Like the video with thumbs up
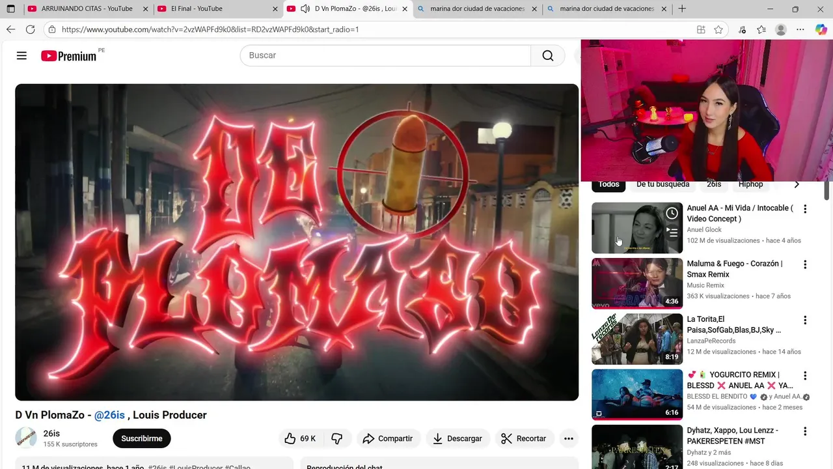The image size is (833, 469). click(299, 438)
